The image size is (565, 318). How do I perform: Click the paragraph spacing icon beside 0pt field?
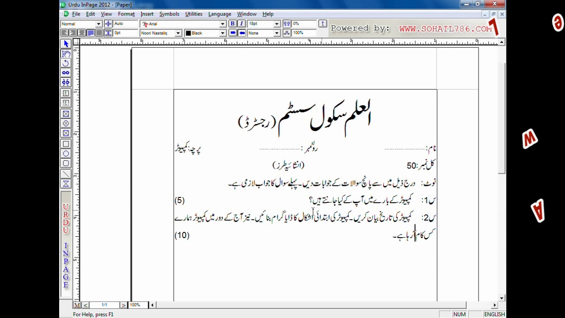pyautogui.click(x=108, y=33)
